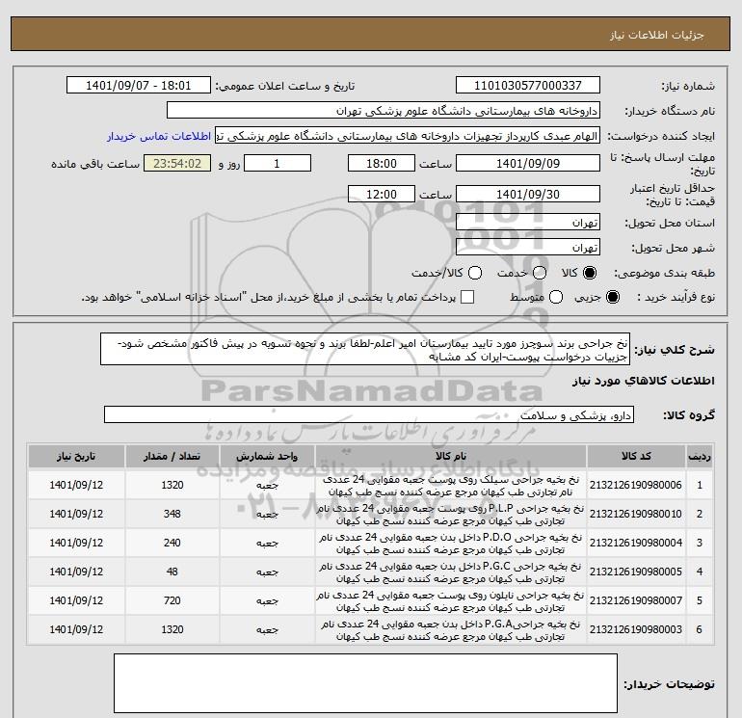Select the جزیی purchase type radio
The height and width of the screenshot is (718, 742).
tap(612, 297)
